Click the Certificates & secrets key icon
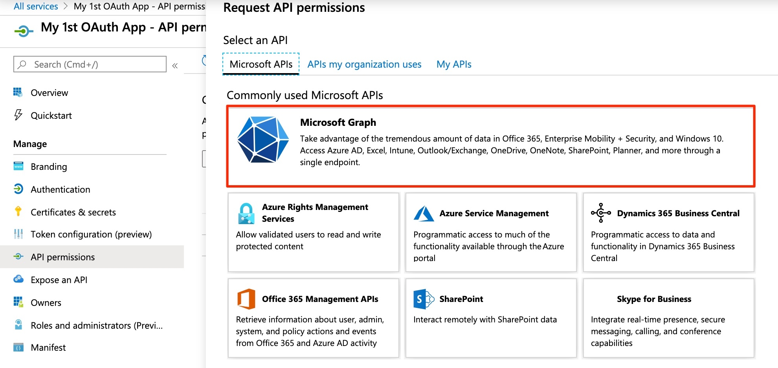This screenshot has height=368, width=778. coord(18,212)
